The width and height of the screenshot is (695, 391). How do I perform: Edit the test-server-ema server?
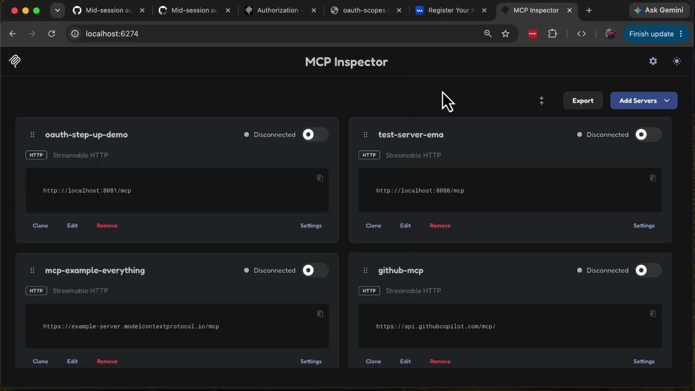tap(405, 225)
